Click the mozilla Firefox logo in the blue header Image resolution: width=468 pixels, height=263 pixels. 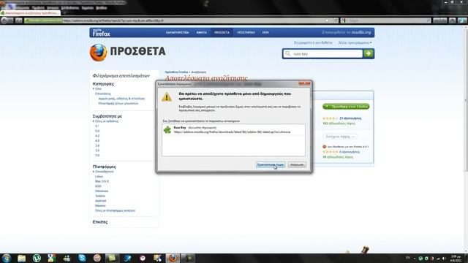click(101, 32)
